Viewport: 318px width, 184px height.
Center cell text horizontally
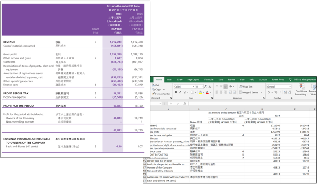[x=221, y=92]
